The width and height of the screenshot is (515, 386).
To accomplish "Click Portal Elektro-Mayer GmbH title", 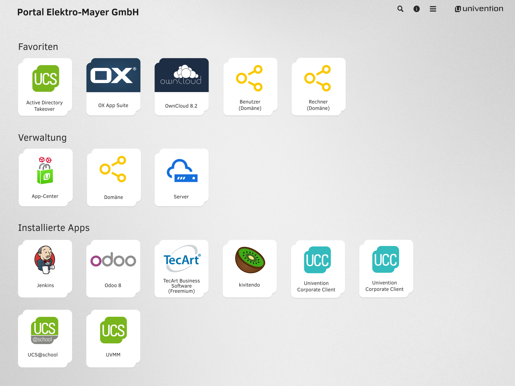I will click(x=78, y=12).
